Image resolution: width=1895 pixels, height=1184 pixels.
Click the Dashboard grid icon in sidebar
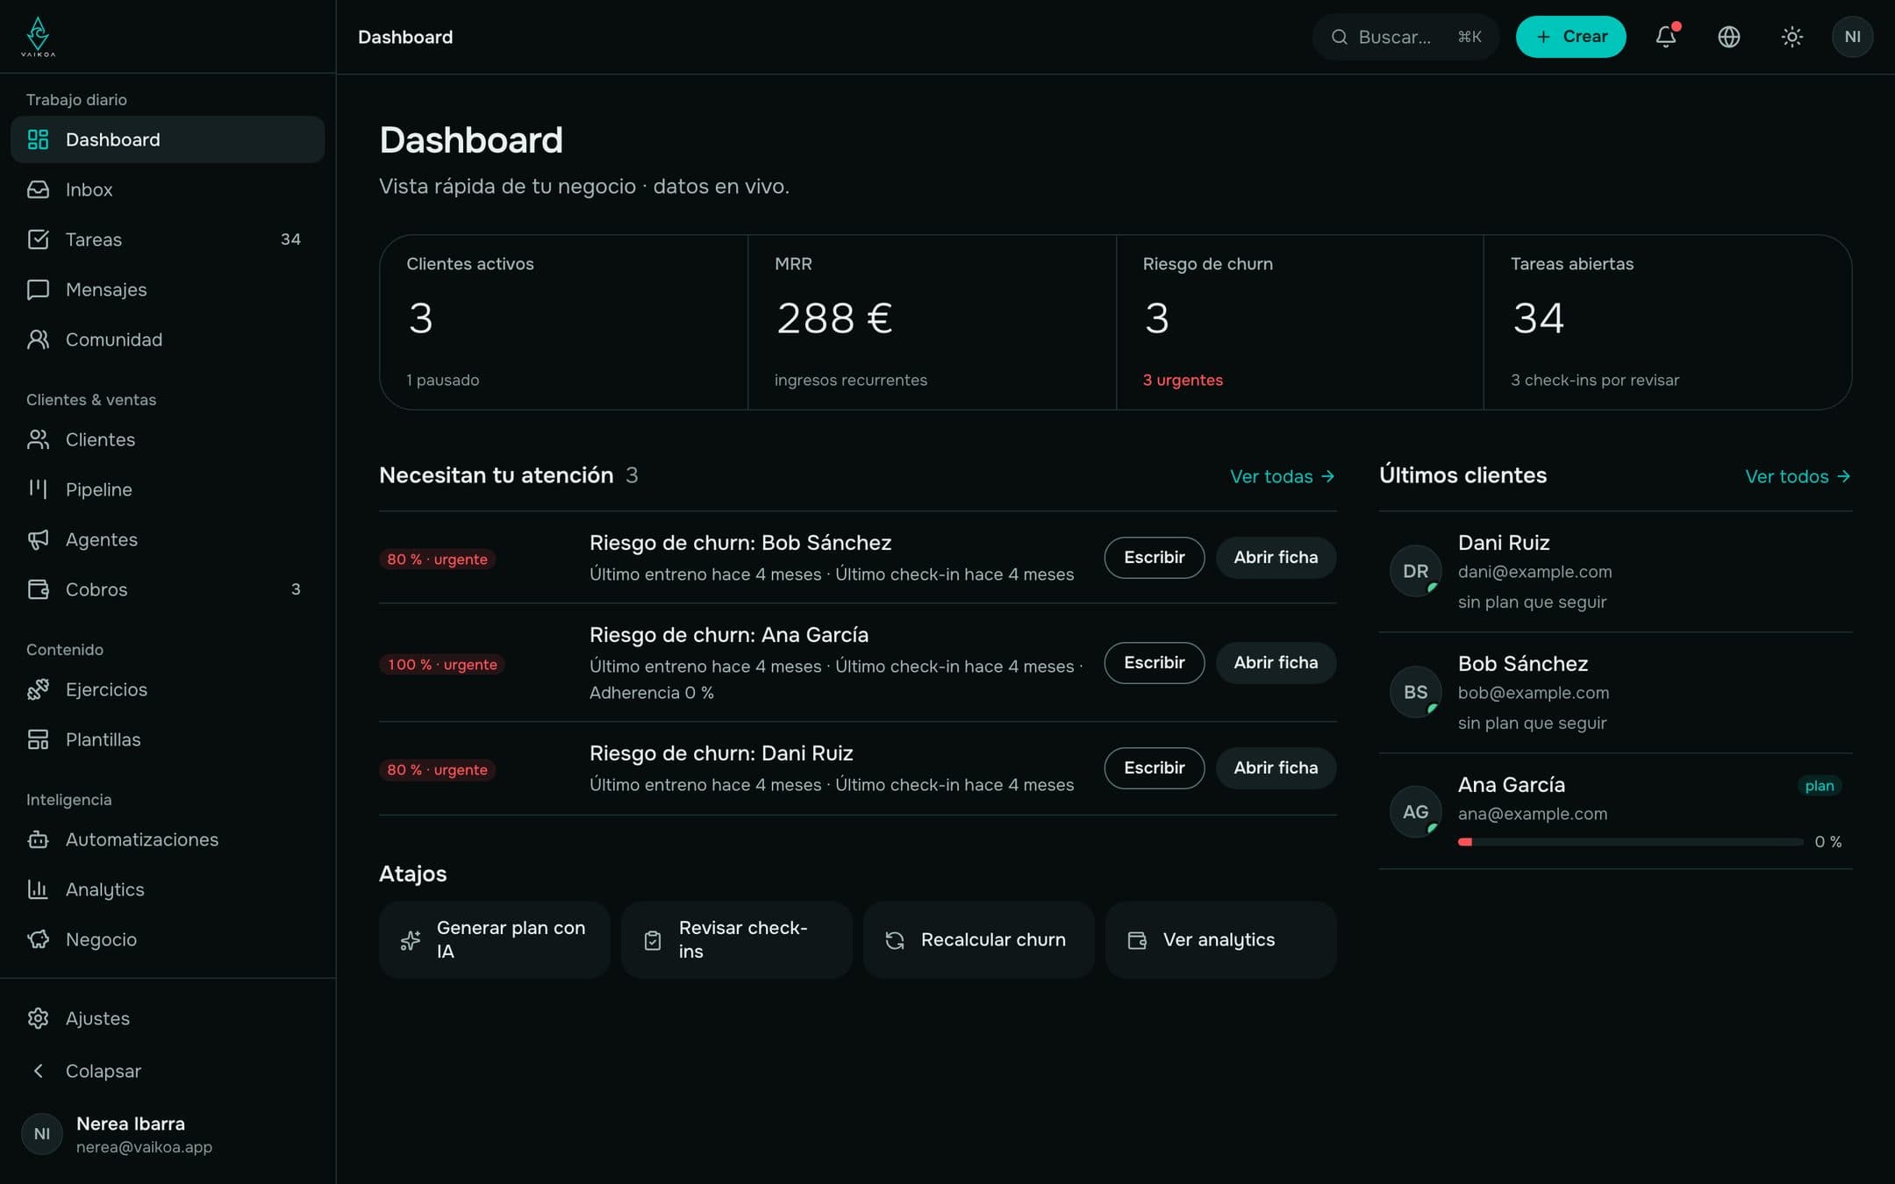tap(38, 139)
